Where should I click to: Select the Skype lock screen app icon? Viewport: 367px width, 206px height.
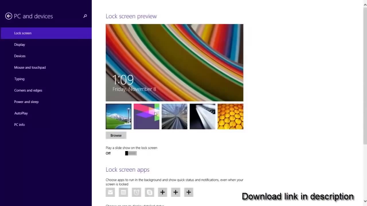click(149, 192)
